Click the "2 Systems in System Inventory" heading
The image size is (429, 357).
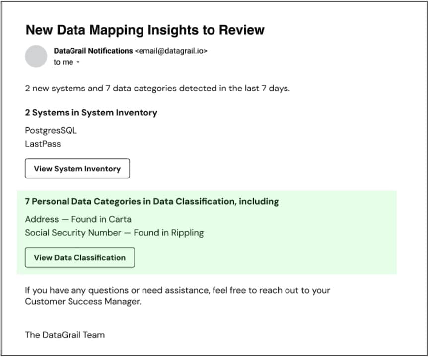click(x=91, y=113)
